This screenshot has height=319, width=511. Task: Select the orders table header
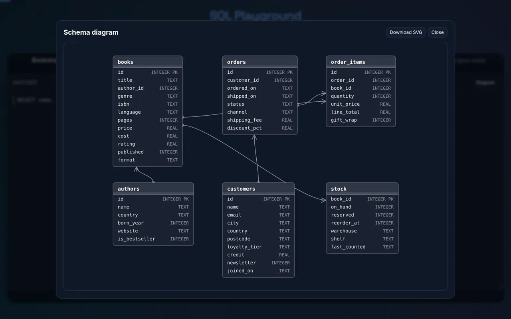pyautogui.click(x=260, y=62)
